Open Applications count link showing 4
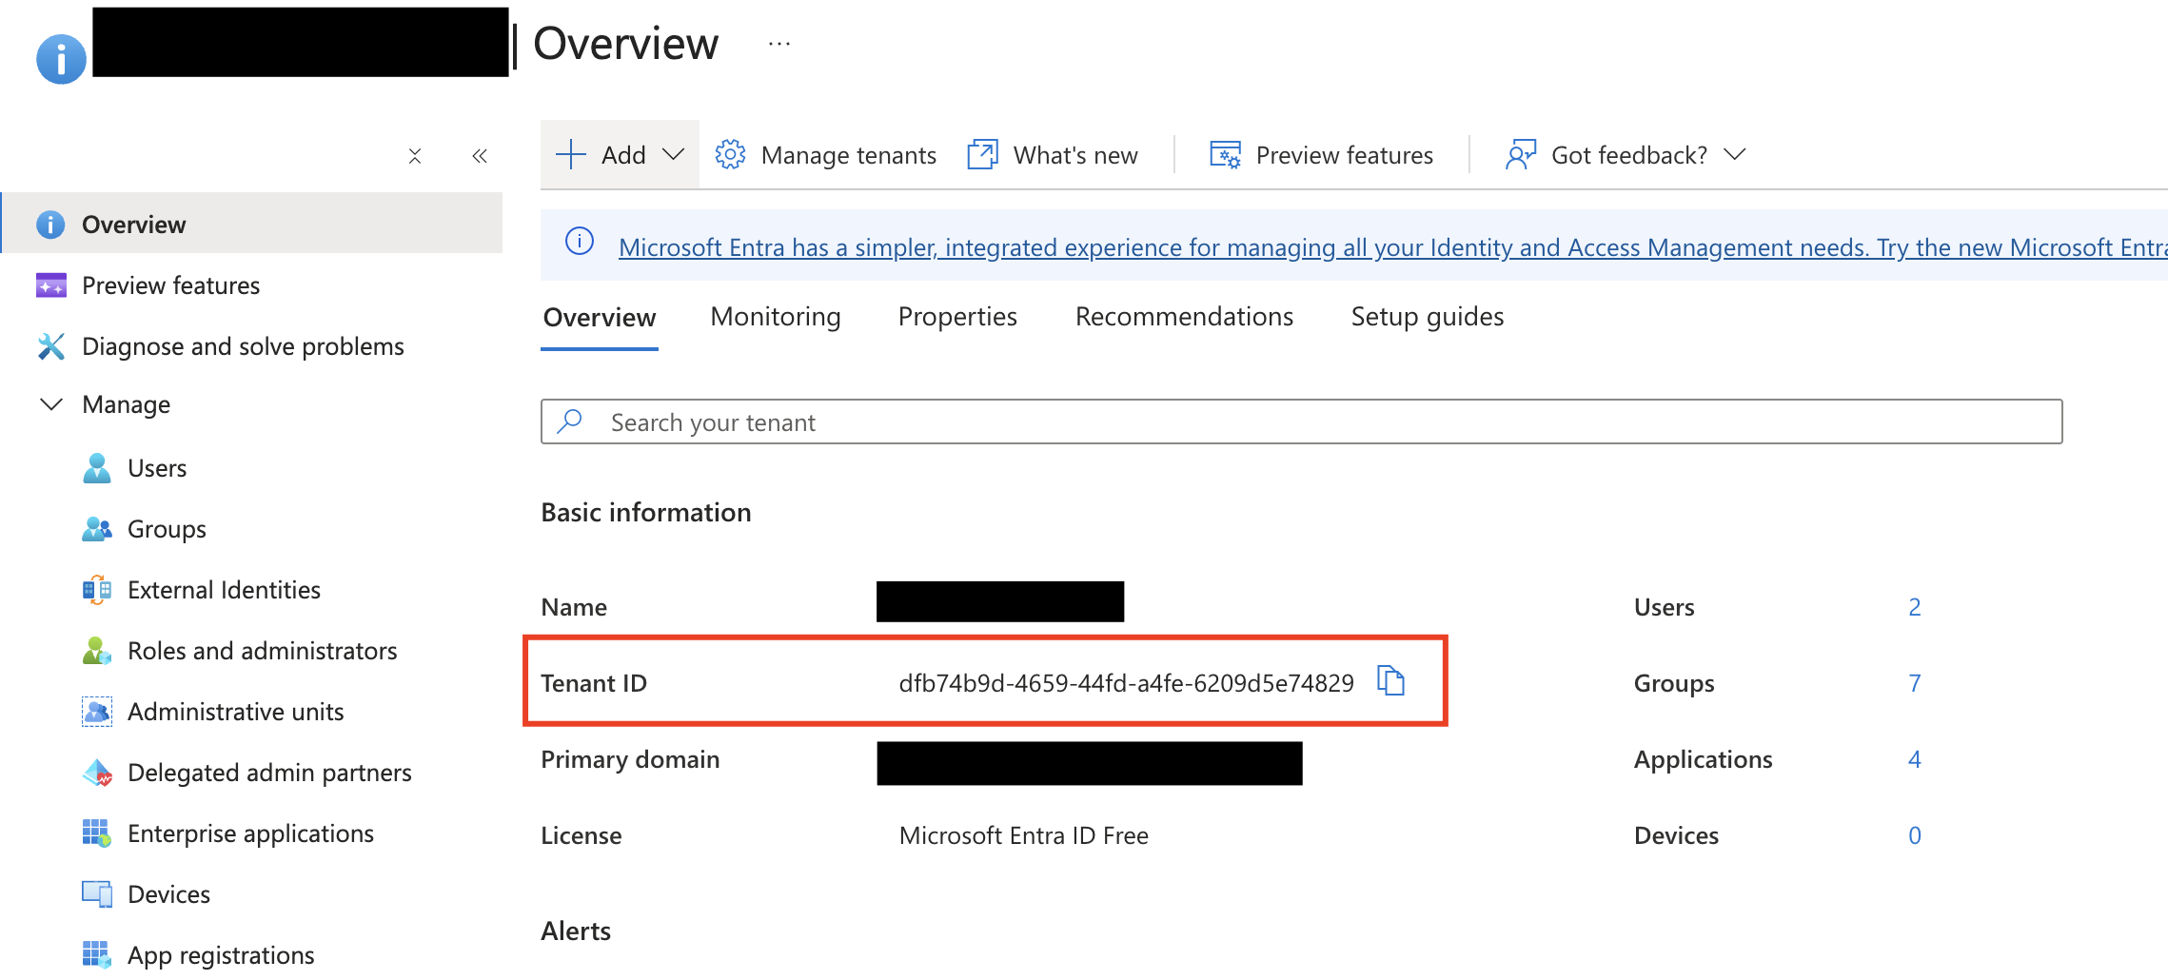The width and height of the screenshot is (2168, 980). point(1915,759)
